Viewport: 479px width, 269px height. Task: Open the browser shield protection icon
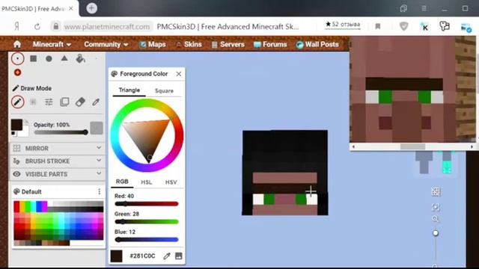point(404,27)
